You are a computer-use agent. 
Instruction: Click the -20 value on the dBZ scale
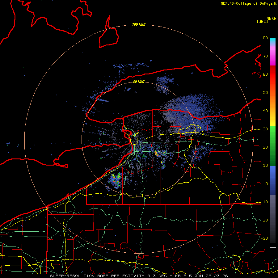click(x=264, y=220)
